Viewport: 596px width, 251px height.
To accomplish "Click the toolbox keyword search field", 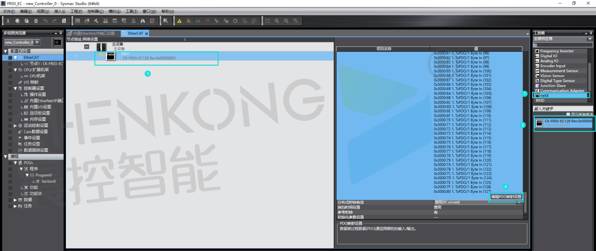I will click(563, 109).
